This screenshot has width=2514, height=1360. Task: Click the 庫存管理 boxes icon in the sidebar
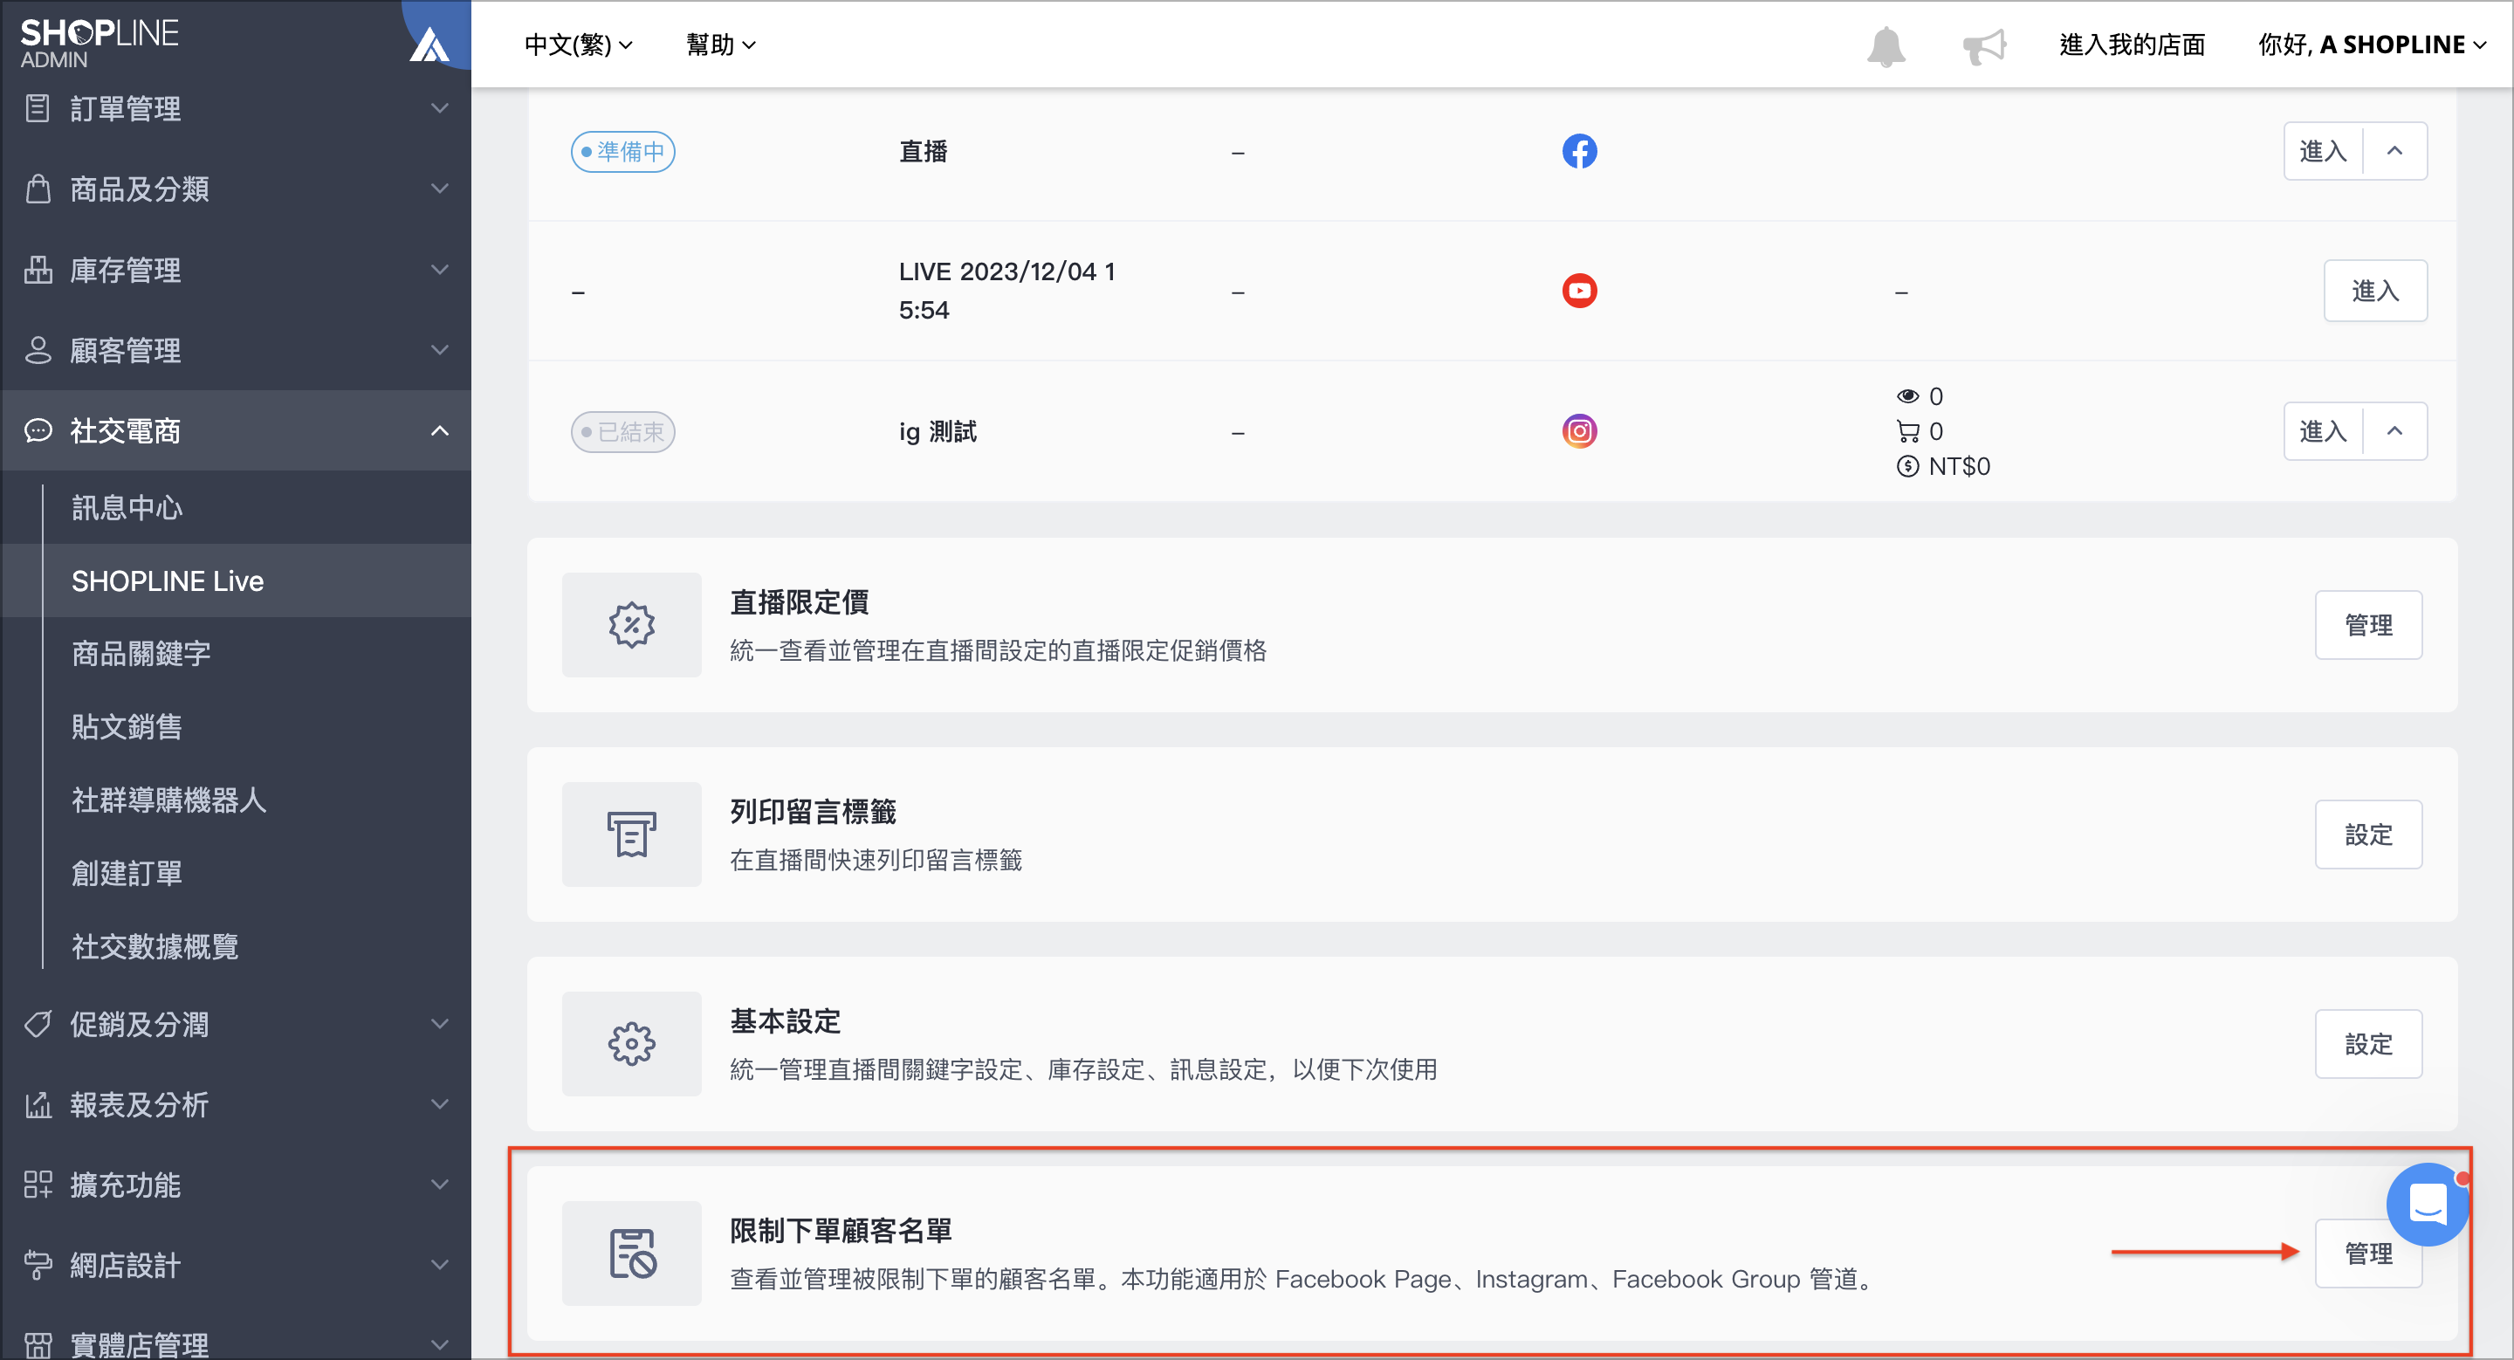pos(37,269)
